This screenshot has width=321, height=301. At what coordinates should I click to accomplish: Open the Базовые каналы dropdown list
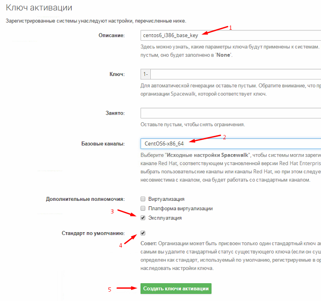coord(230,144)
